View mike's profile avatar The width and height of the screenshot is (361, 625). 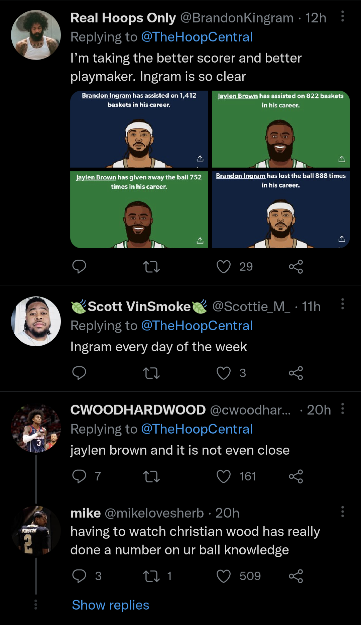(36, 531)
